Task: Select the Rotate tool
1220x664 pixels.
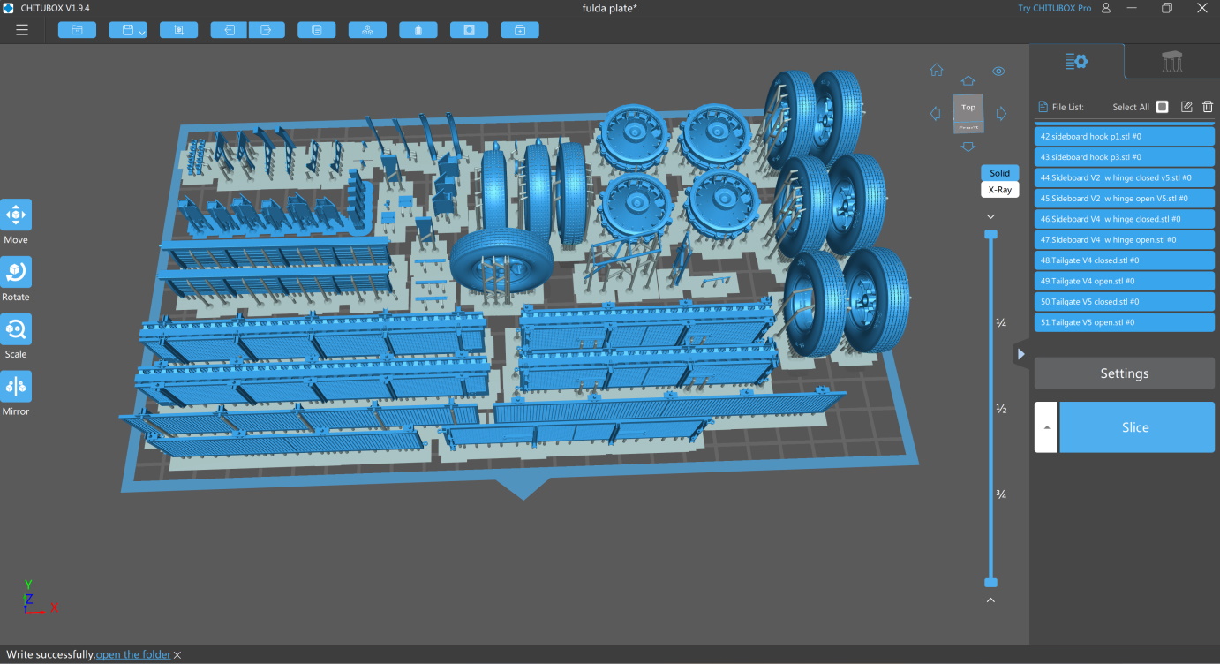Action: [x=16, y=272]
